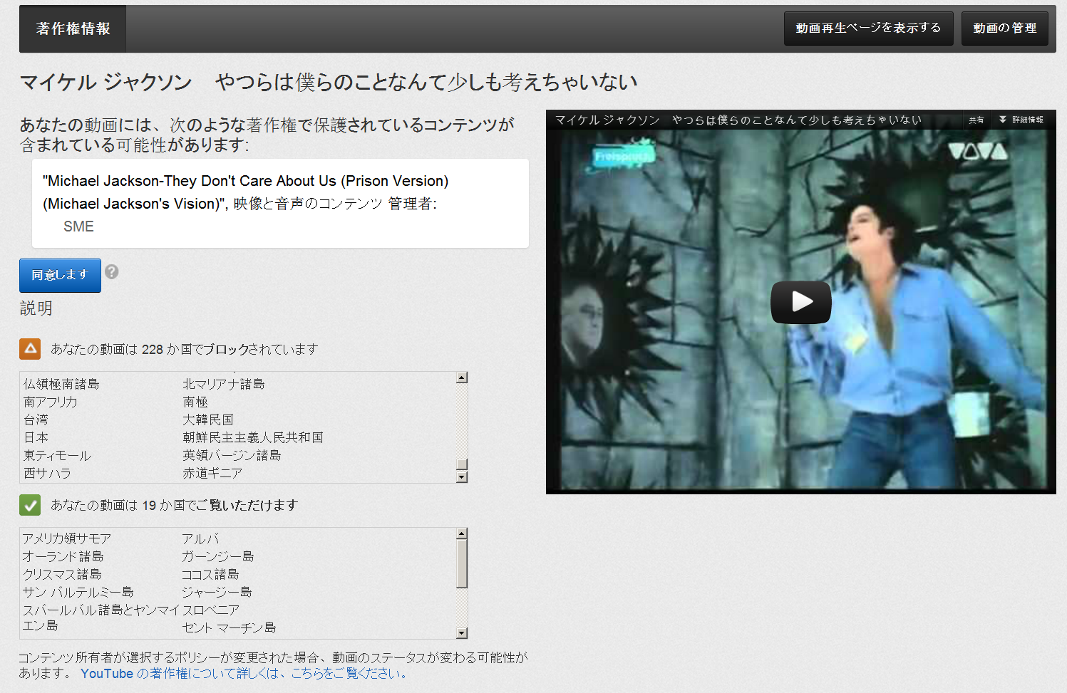Screen dimensions: 1067x693
Task: Select 台湾 in blocked countries list
Action: pos(36,420)
